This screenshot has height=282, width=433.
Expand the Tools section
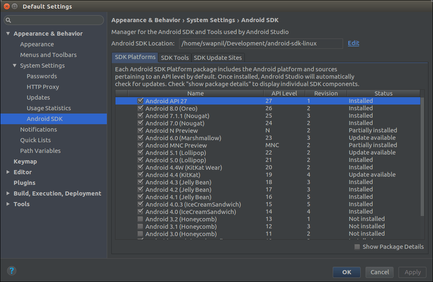[7, 204]
